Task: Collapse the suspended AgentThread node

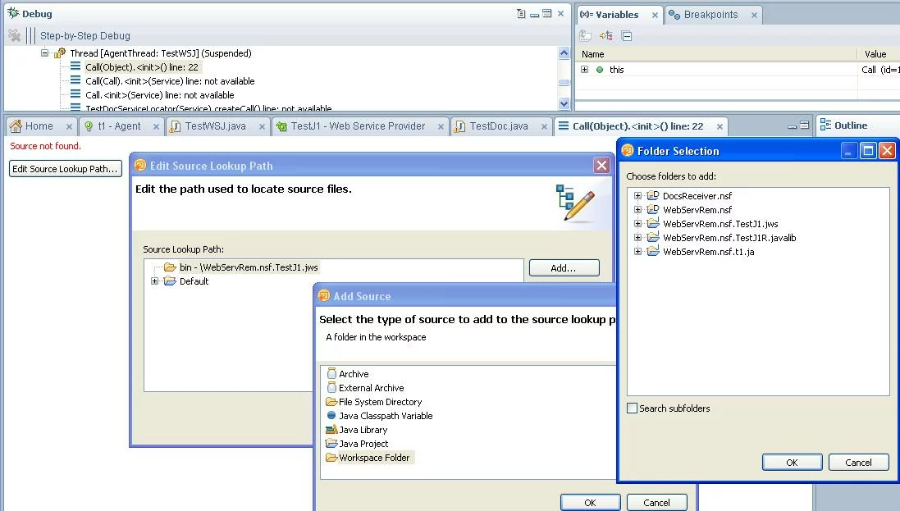Action: point(46,53)
